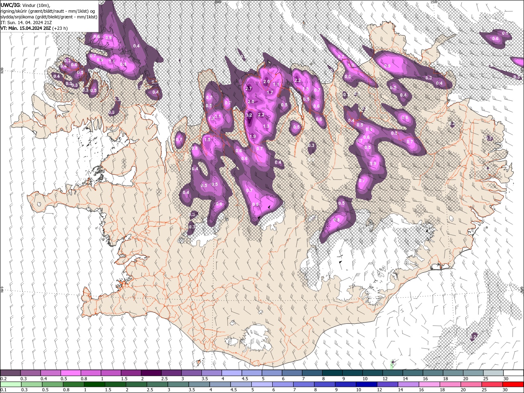Select the slate blue 6 swatch, upper legend
The height and width of the screenshot is (393, 524).
[292, 373]
